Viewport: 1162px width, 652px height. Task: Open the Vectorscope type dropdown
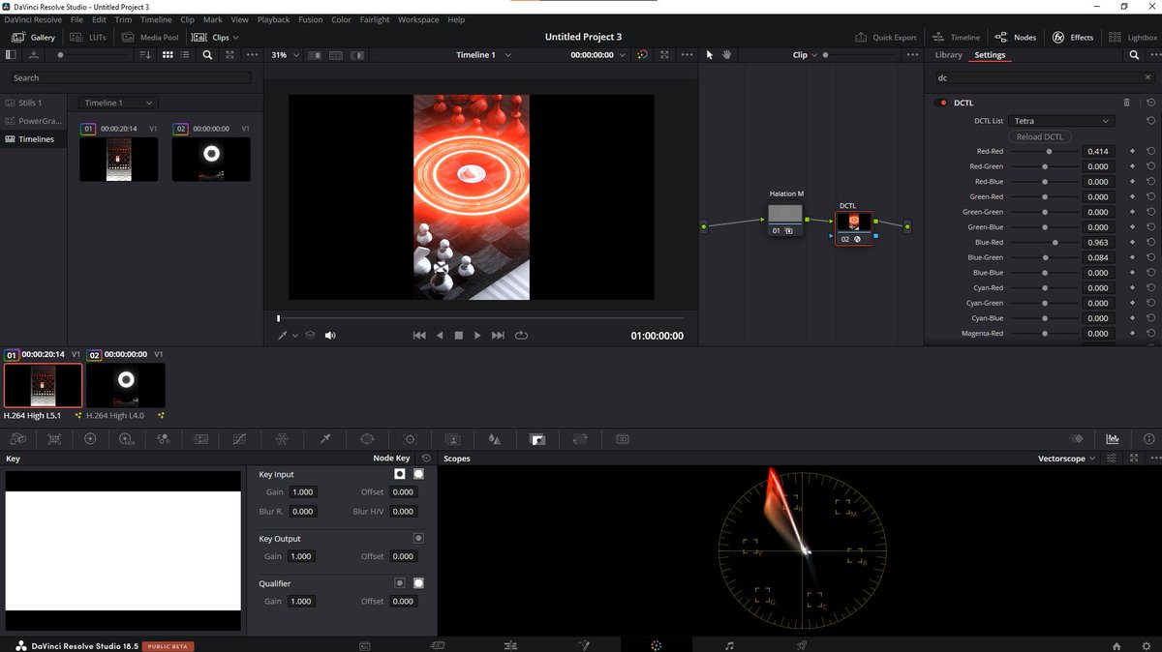(1067, 459)
